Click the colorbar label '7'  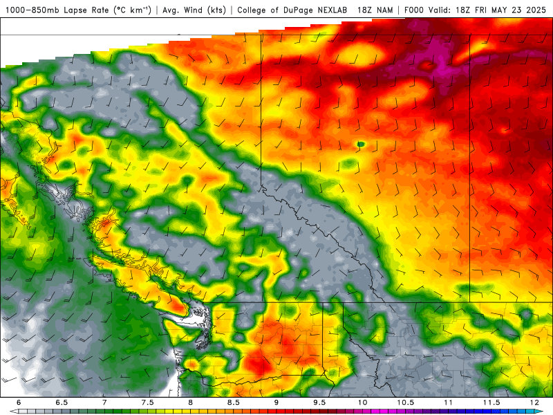[105, 403]
